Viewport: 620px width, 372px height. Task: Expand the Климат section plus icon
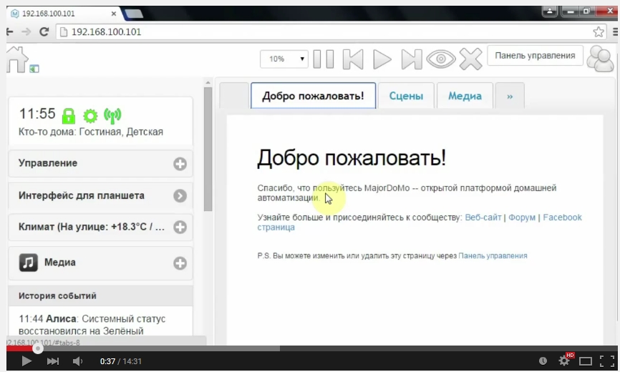pyautogui.click(x=180, y=227)
